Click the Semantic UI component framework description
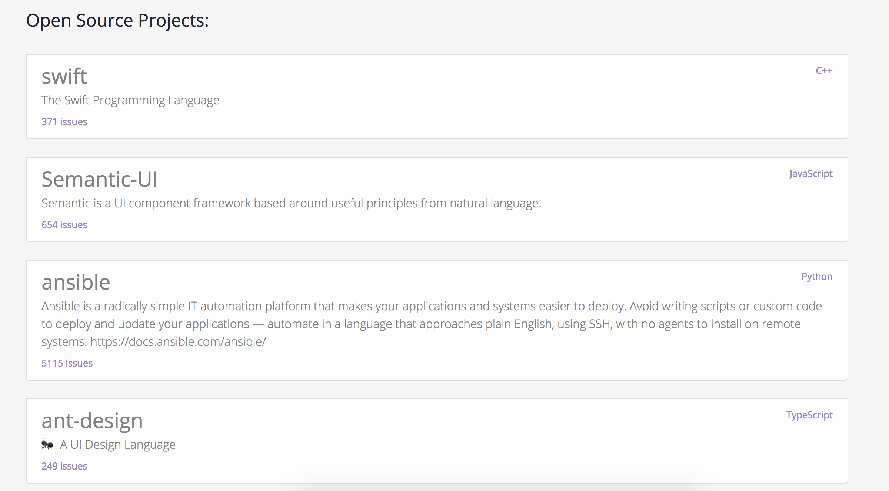889x491 pixels. point(291,203)
